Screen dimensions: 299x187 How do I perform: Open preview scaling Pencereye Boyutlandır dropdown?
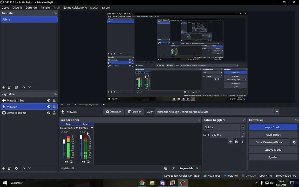coord(104,105)
